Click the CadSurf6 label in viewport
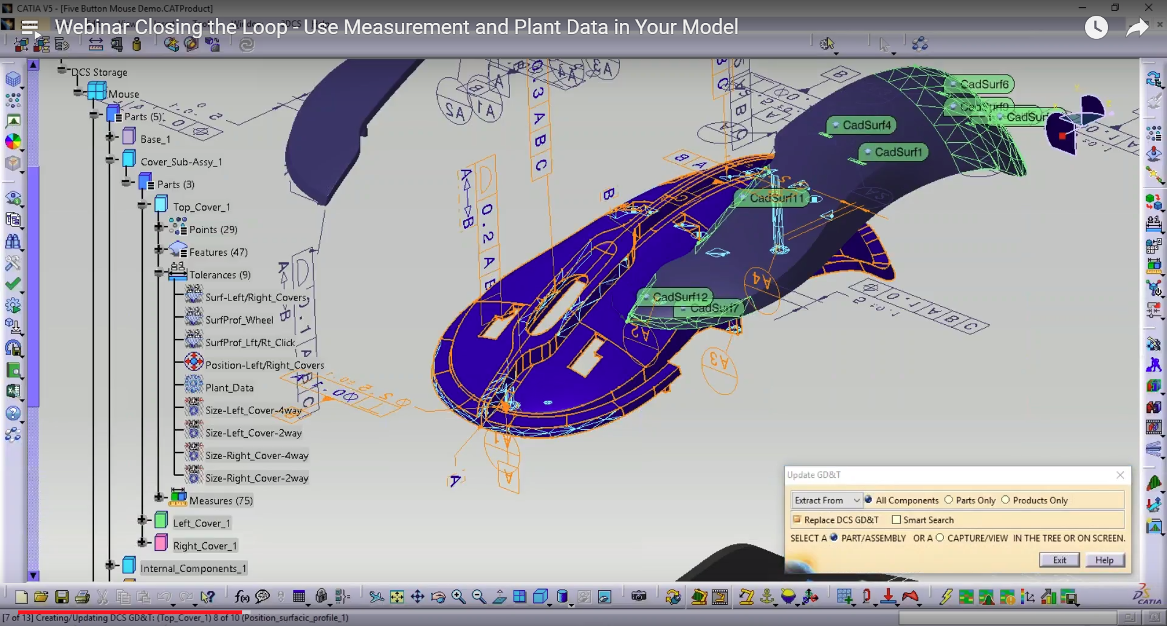Viewport: 1167px width, 626px height. click(x=980, y=84)
